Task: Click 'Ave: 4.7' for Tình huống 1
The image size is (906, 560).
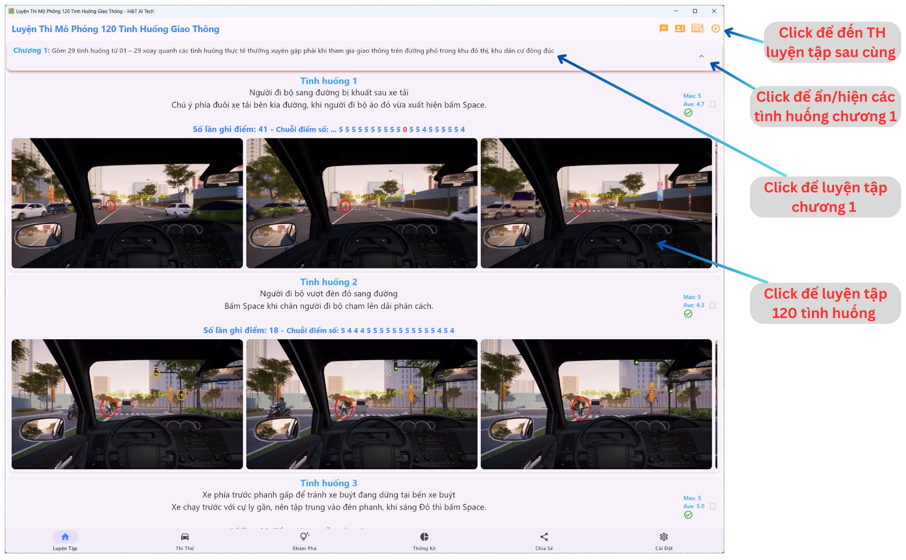Action: (x=694, y=104)
